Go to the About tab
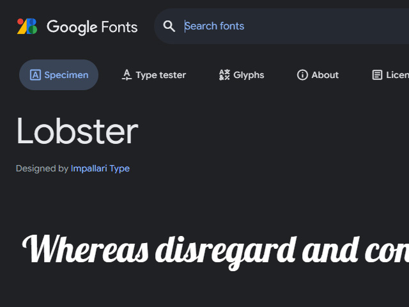Screen dimensions: 409x307 (325, 75)
